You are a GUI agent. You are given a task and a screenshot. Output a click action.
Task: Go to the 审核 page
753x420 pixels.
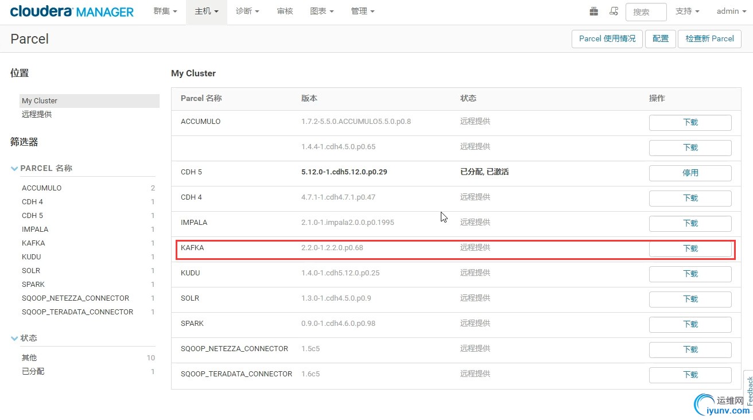(285, 11)
